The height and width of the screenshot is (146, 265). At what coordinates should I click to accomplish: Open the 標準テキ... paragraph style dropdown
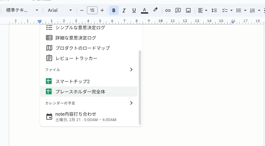point(22,10)
